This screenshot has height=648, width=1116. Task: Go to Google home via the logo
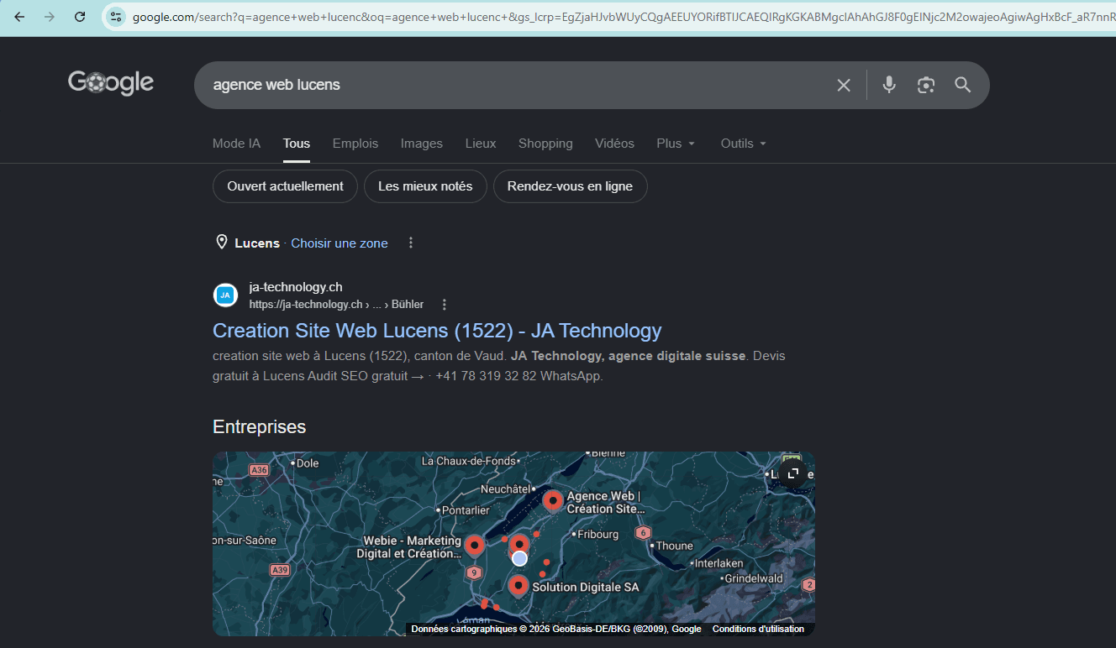pos(111,82)
